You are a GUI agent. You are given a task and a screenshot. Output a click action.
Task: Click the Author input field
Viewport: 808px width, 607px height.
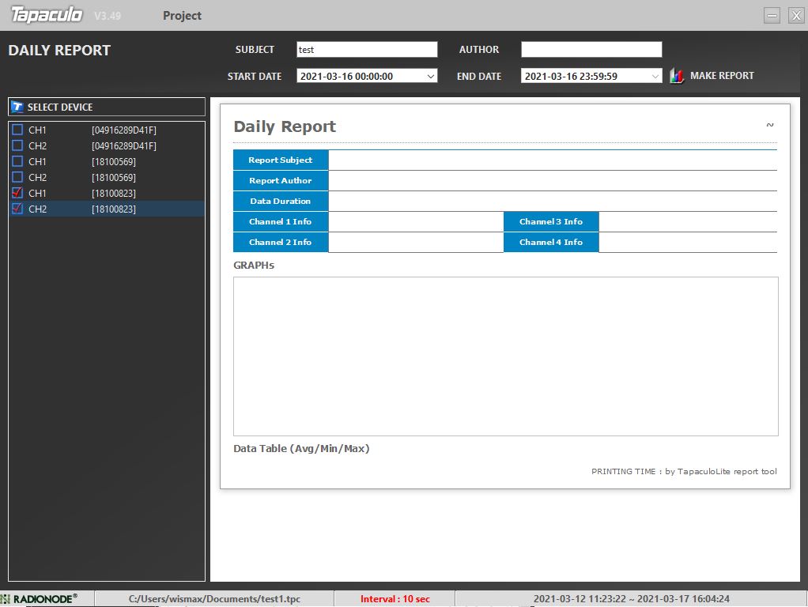point(591,50)
